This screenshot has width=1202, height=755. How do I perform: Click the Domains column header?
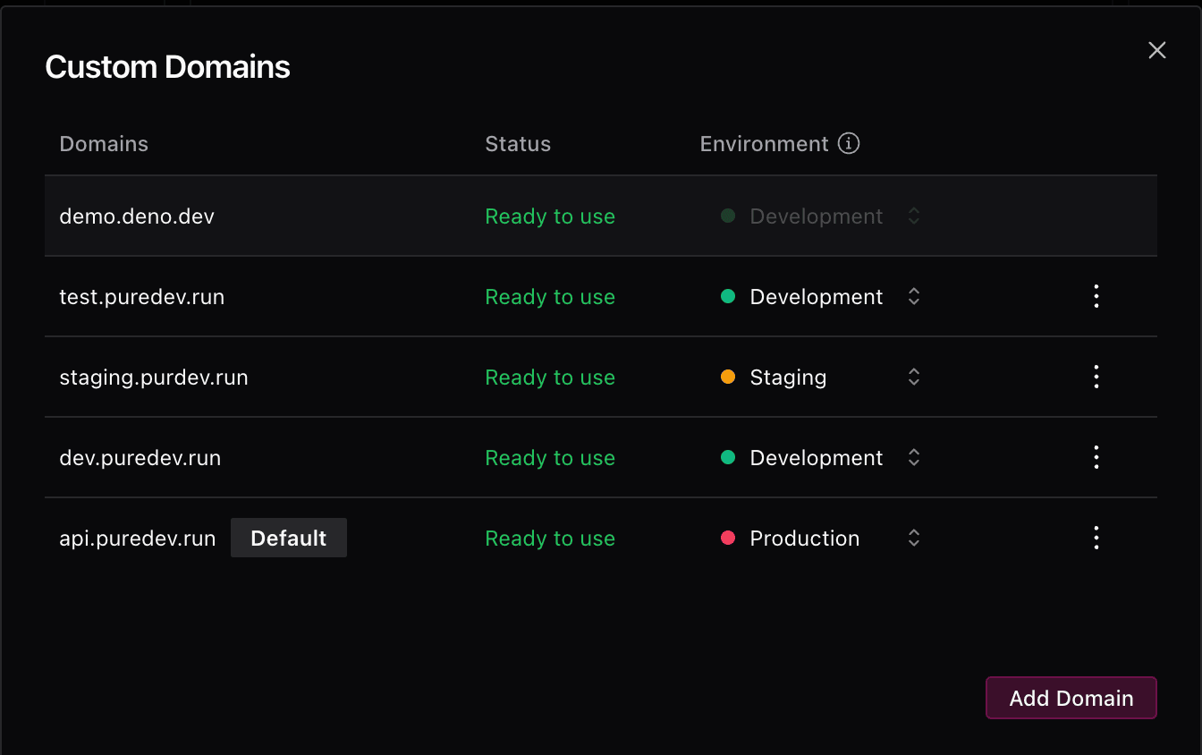(x=104, y=143)
